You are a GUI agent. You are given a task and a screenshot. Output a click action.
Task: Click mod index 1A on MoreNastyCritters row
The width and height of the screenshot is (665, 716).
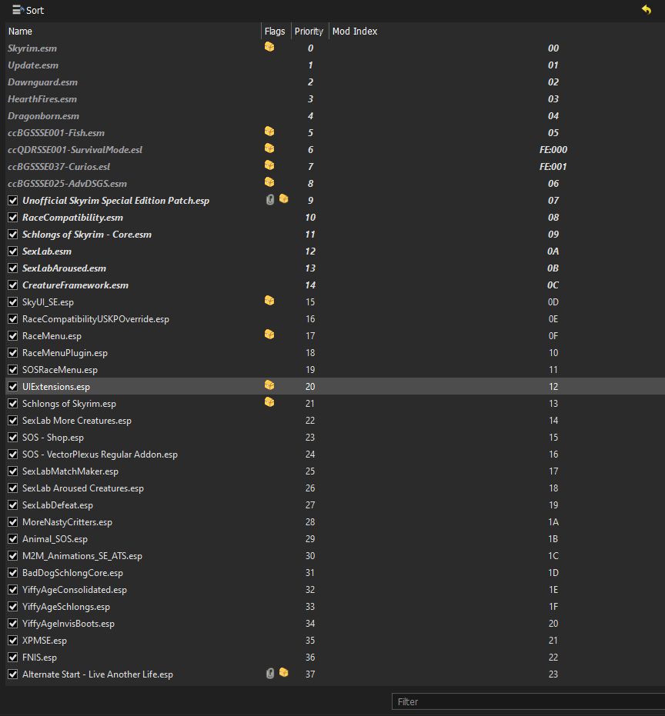pyautogui.click(x=553, y=522)
